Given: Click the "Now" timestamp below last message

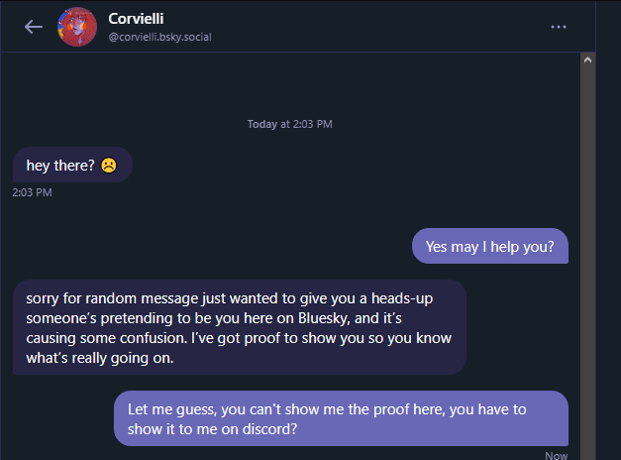Looking at the screenshot, I should pyautogui.click(x=556, y=455).
